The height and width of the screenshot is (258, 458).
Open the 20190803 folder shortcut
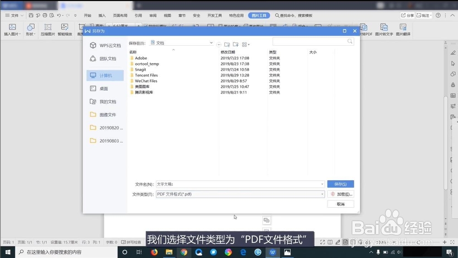(105, 141)
